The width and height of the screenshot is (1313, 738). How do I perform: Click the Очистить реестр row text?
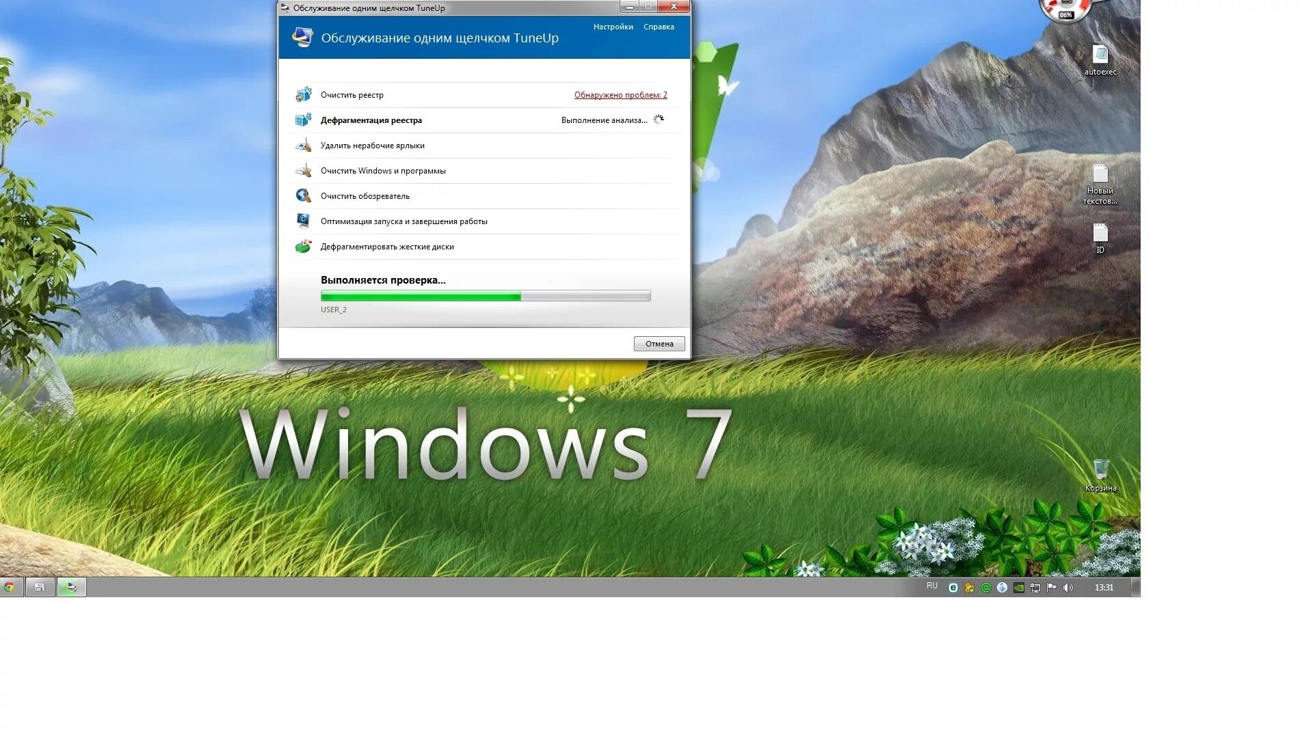352,95
